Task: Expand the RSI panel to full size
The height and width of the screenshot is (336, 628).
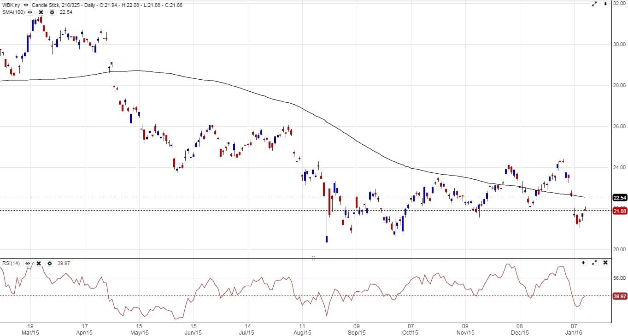Action: [594, 263]
